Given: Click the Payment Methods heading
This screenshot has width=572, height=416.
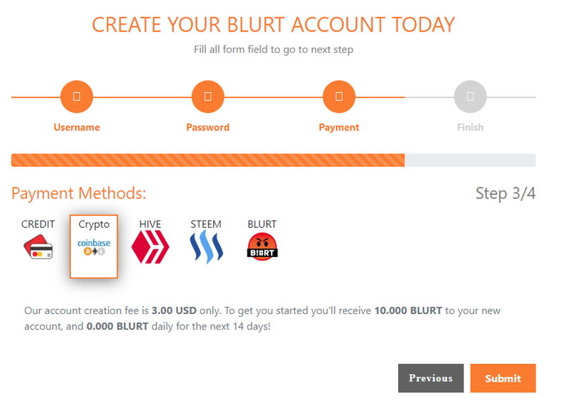Looking at the screenshot, I should (x=79, y=193).
